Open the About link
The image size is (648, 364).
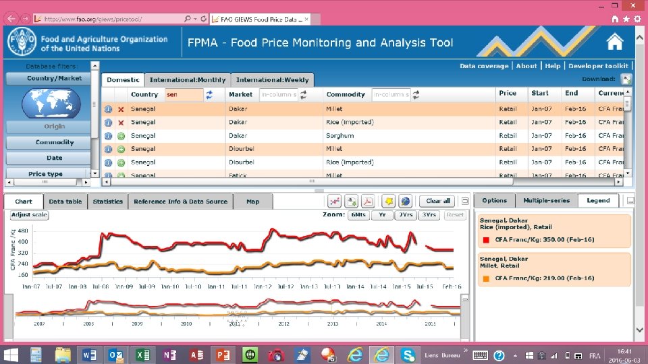click(526, 66)
